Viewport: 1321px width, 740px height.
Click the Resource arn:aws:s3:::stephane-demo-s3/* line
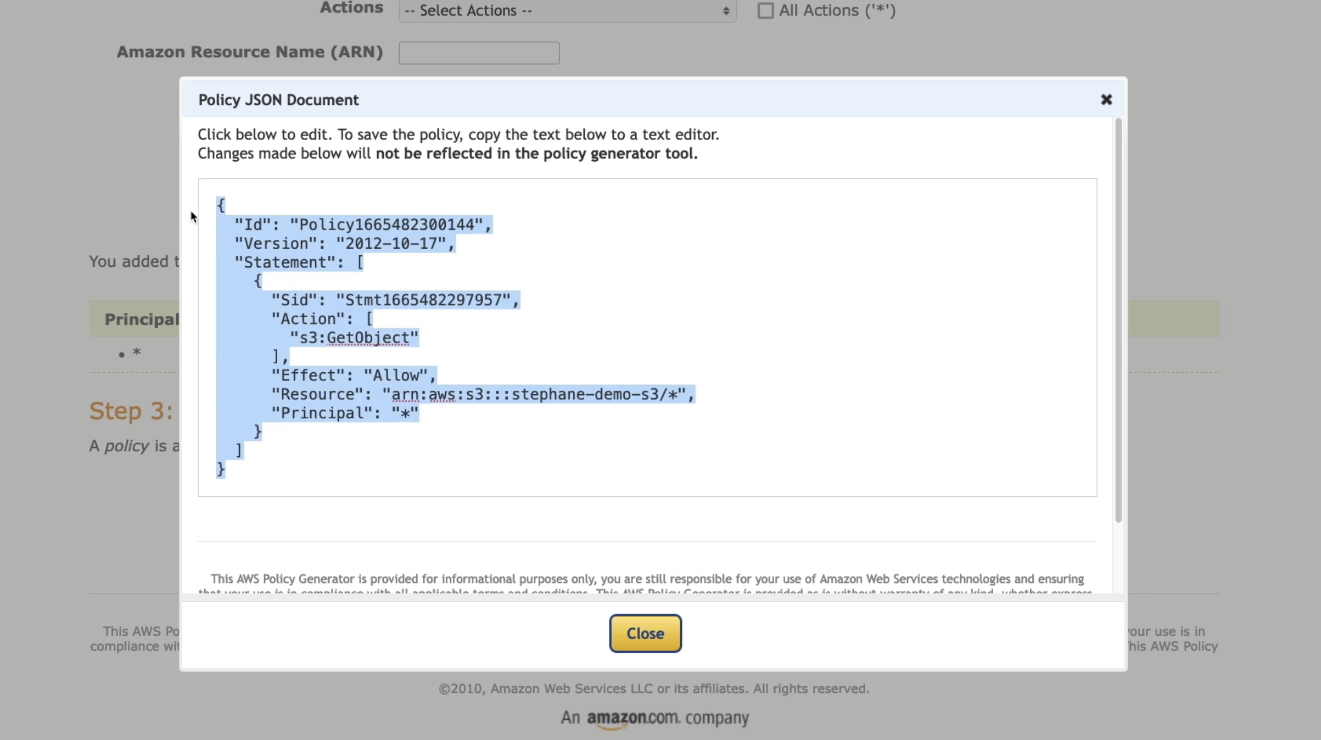(483, 394)
